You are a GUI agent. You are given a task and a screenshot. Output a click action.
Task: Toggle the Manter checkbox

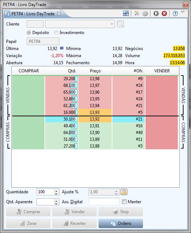click(124, 202)
